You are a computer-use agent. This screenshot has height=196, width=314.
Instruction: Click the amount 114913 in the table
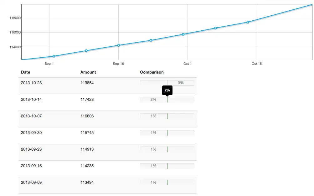pyautogui.click(x=87, y=149)
